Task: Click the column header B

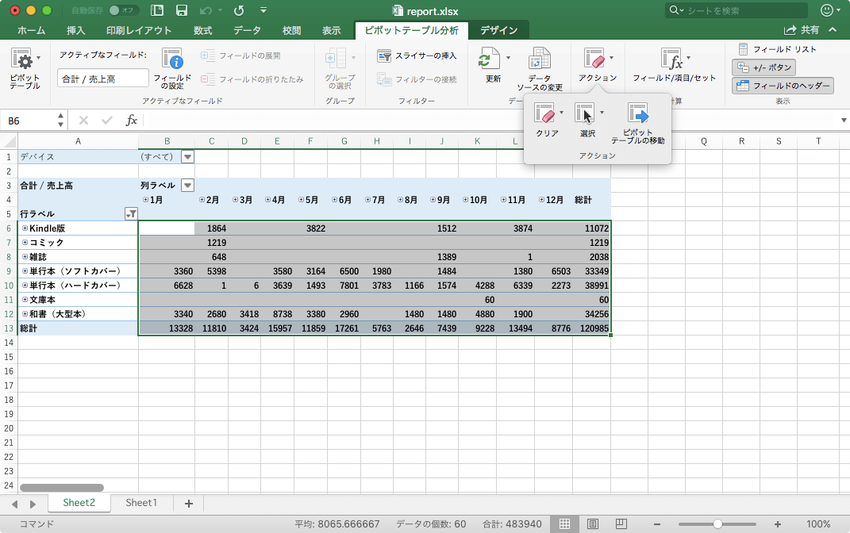Action: [x=167, y=141]
